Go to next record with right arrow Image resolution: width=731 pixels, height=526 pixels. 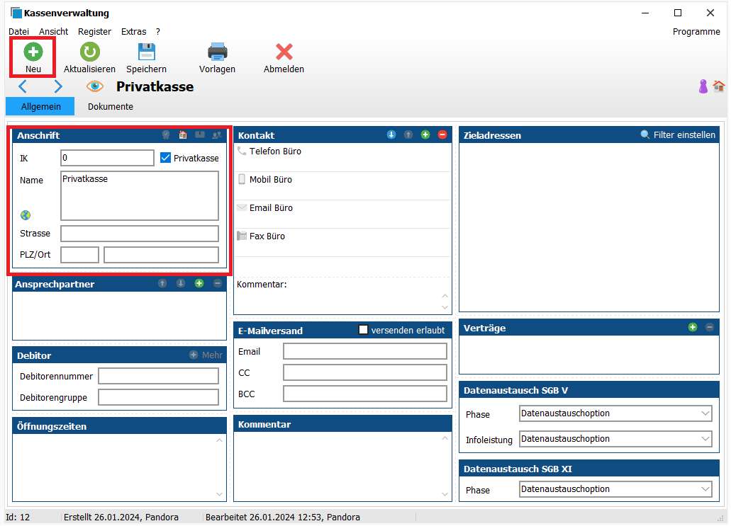click(58, 86)
